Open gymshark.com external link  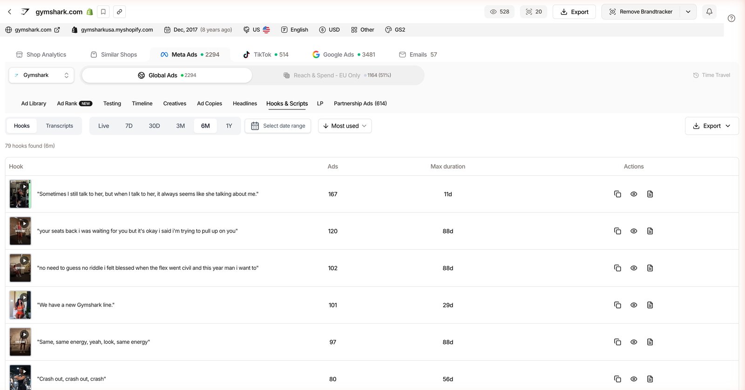coord(33,30)
